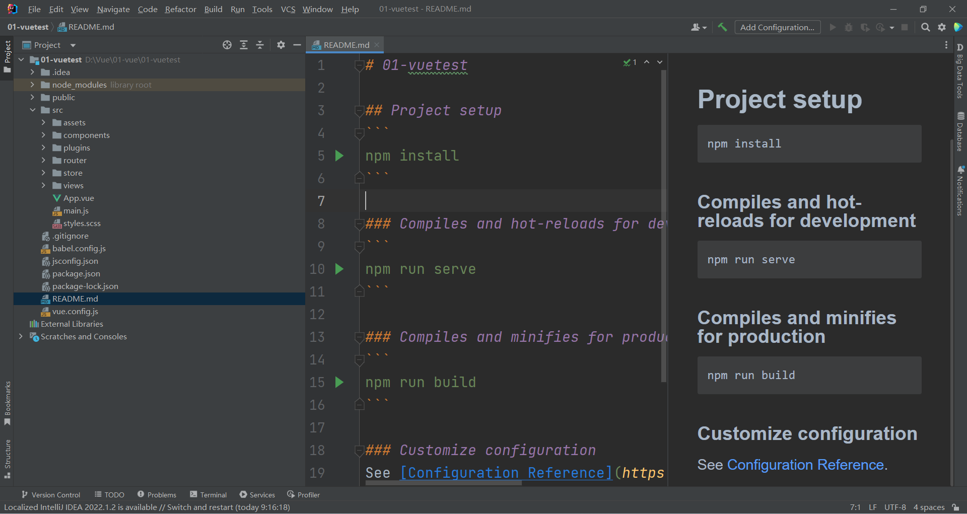Click the editor vertical scrollbar

(664, 227)
